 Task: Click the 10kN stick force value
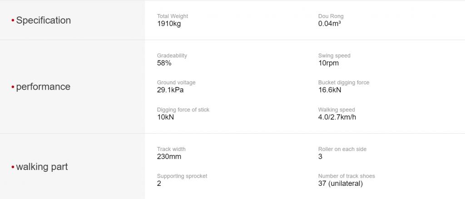pos(165,117)
